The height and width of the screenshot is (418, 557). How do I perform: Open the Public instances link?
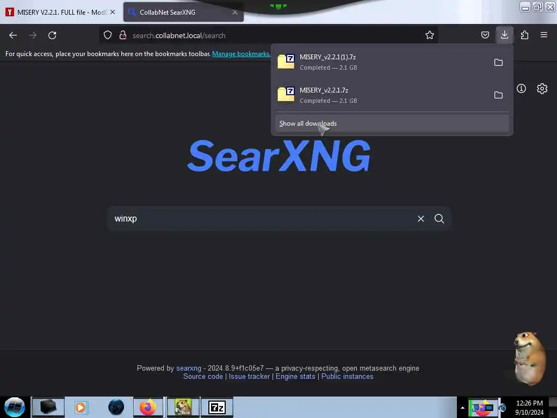(x=347, y=377)
